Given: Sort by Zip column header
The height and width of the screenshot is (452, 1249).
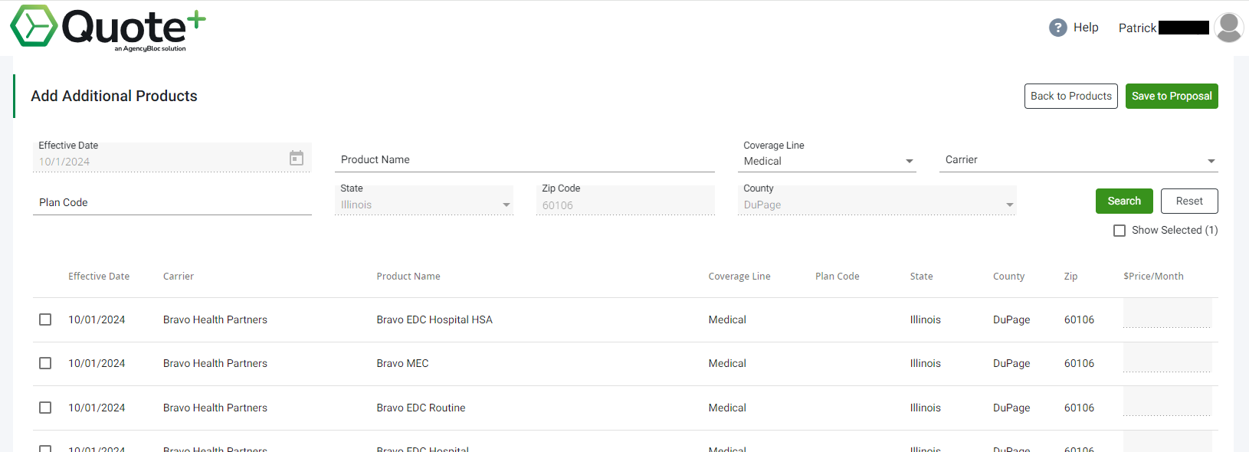Looking at the screenshot, I should pyautogui.click(x=1070, y=277).
